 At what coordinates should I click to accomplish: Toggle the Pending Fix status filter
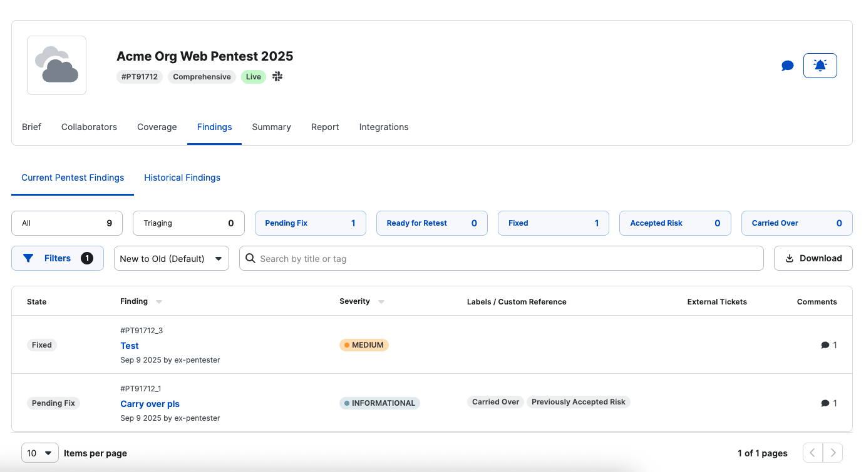(310, 223)
